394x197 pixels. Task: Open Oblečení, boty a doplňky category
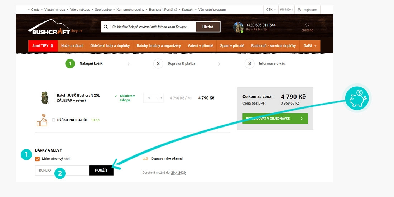point(110,46)
